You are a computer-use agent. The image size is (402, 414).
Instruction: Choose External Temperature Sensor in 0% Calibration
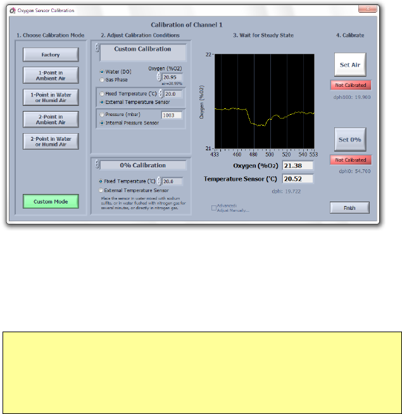coord(101,190)
